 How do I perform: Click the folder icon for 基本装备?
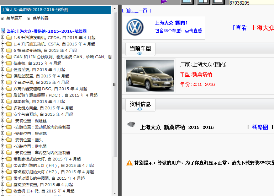[x=9, y=102]
